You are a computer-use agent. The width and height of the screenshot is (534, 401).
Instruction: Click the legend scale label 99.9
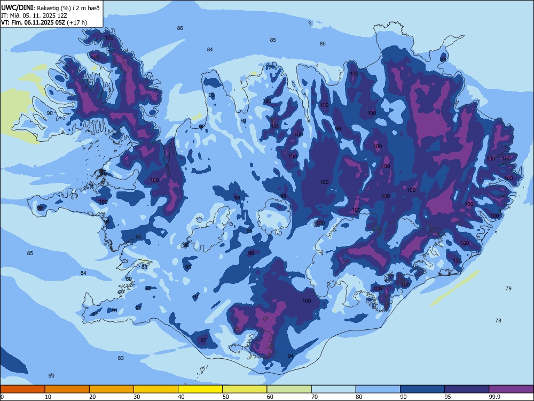pos(494,397)
